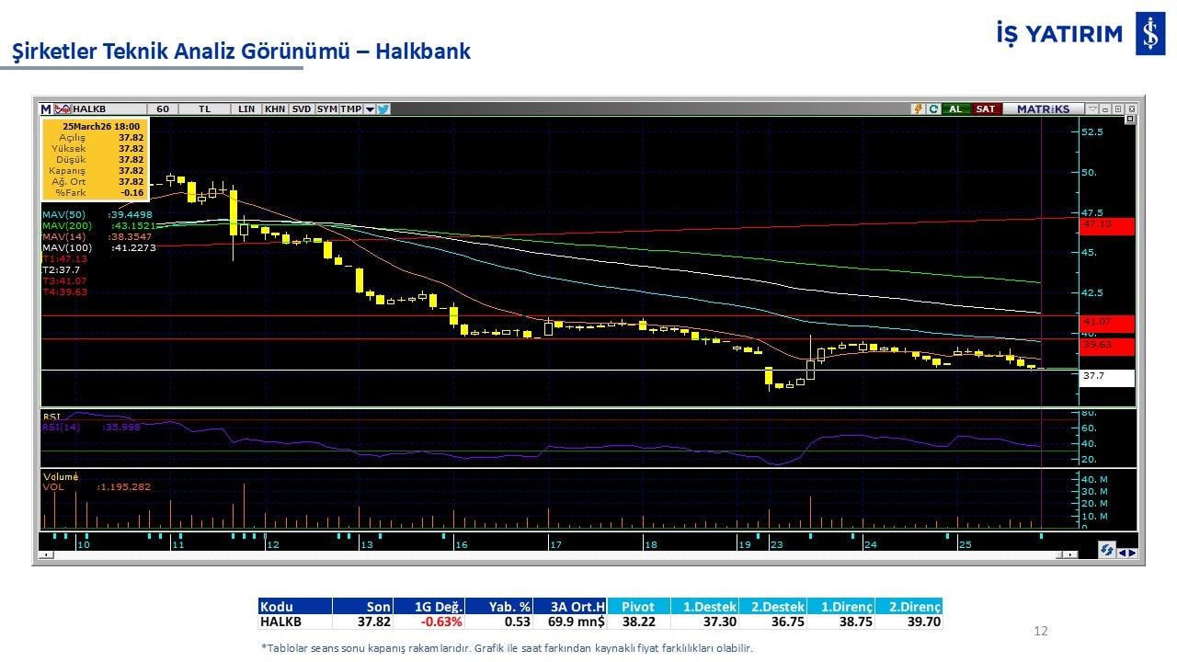Click the İş Yatırım logo emblem
This screenshot has width=1177, height=662.
[x=1150, y=34]
